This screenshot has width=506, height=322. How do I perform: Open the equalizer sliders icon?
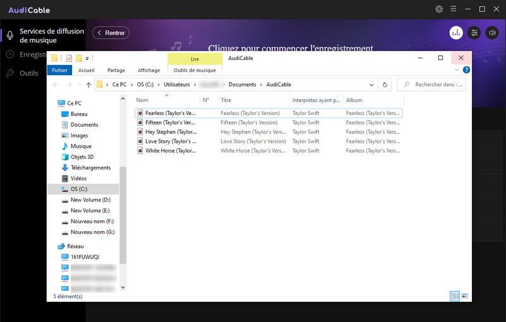point(474,33)
